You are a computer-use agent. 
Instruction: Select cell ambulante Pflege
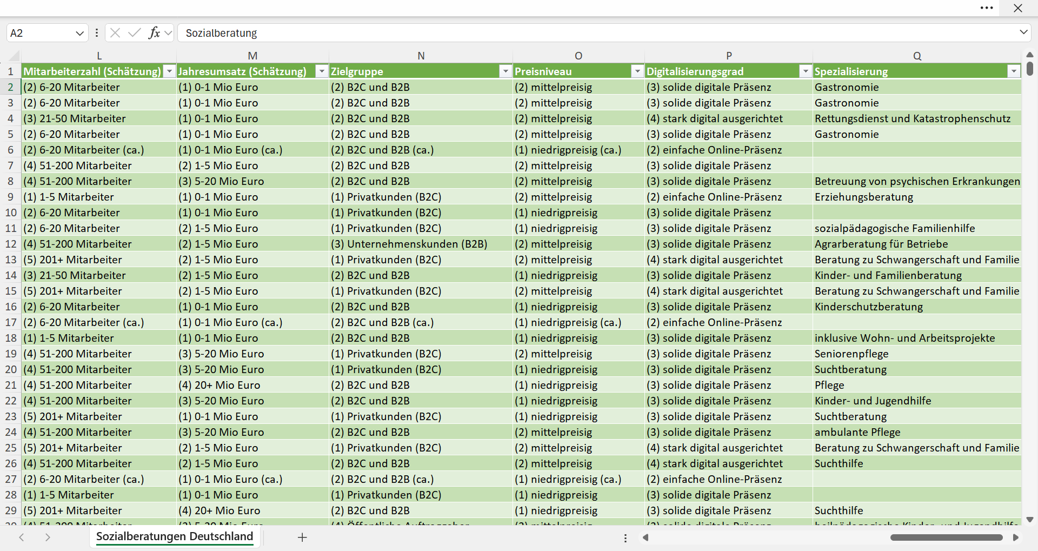[x=917, y=432]
